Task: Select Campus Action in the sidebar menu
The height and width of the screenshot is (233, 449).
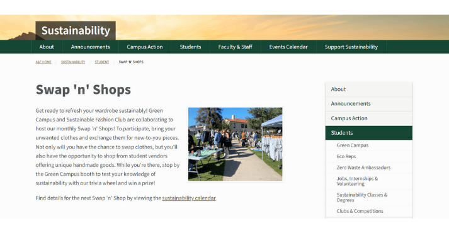Action: coord(369,118)
